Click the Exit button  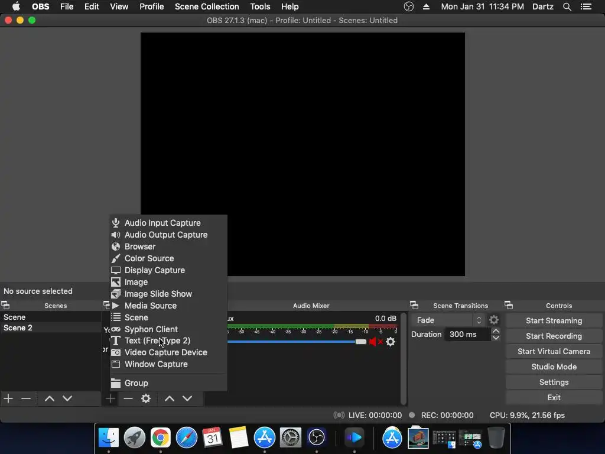tap(554, 398)
